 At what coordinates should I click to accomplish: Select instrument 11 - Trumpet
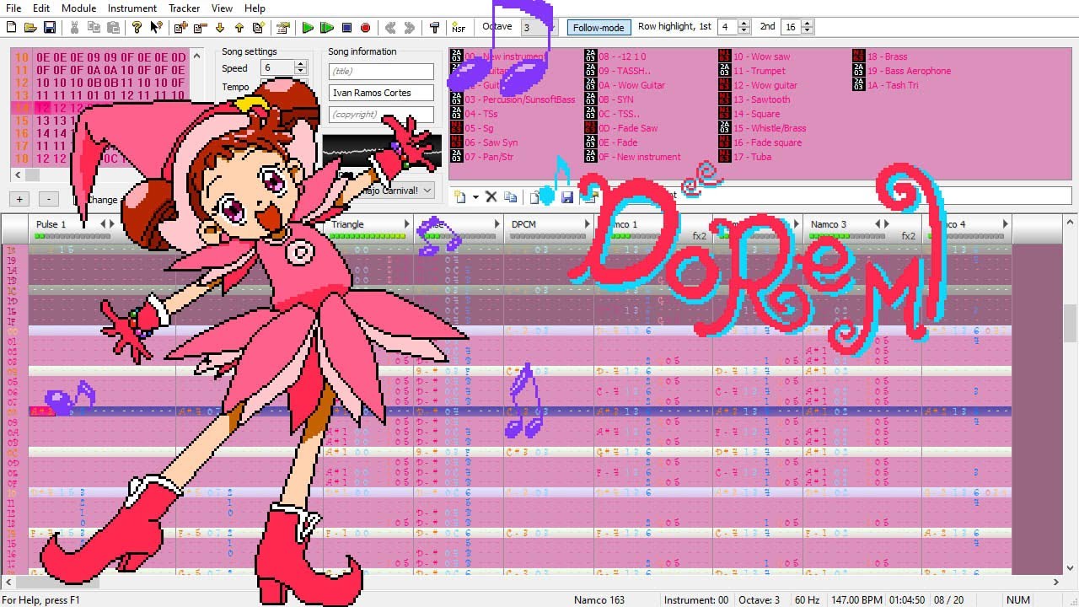coord(760,71)
